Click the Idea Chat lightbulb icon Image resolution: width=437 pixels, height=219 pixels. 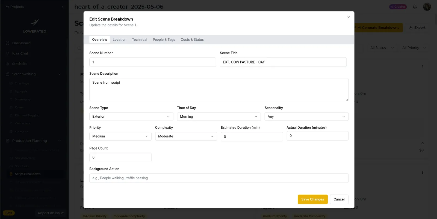(8, 53)
